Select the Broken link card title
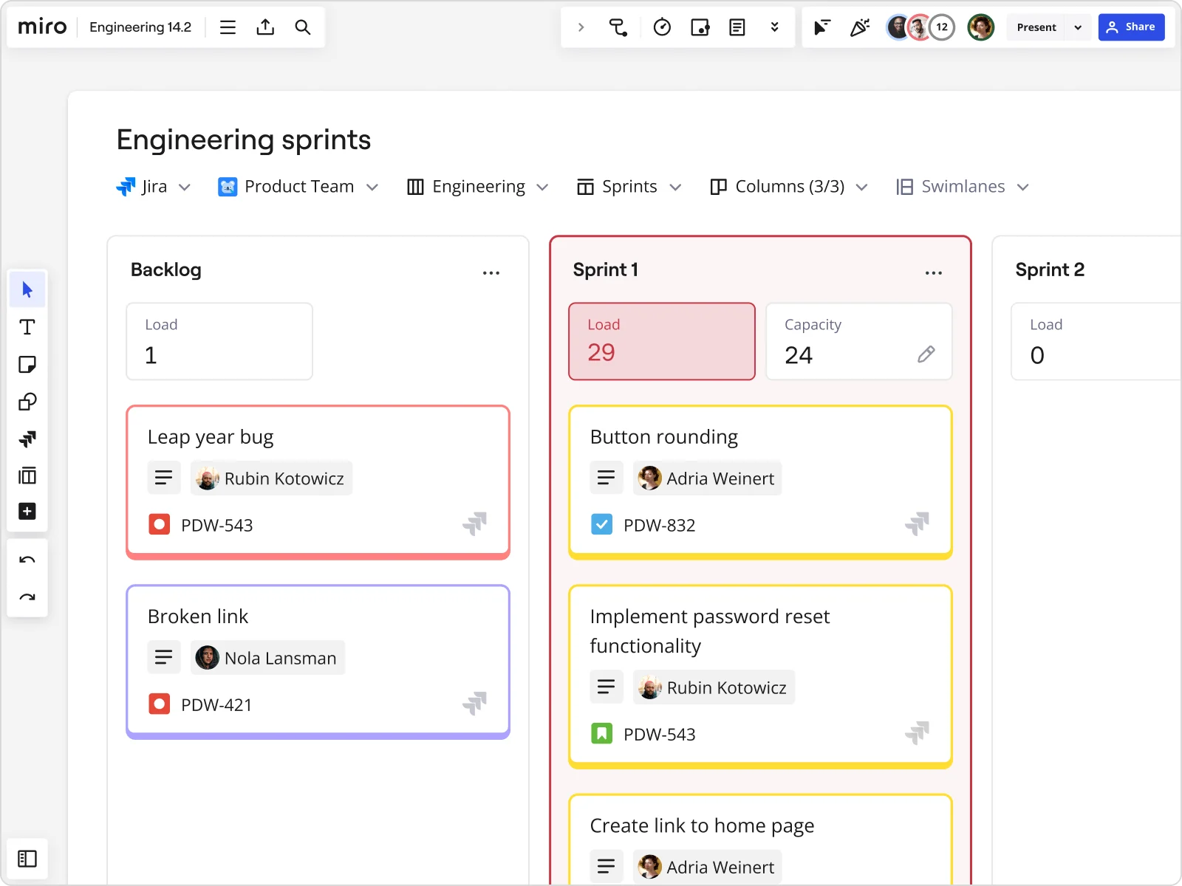 tap(198, 617)
